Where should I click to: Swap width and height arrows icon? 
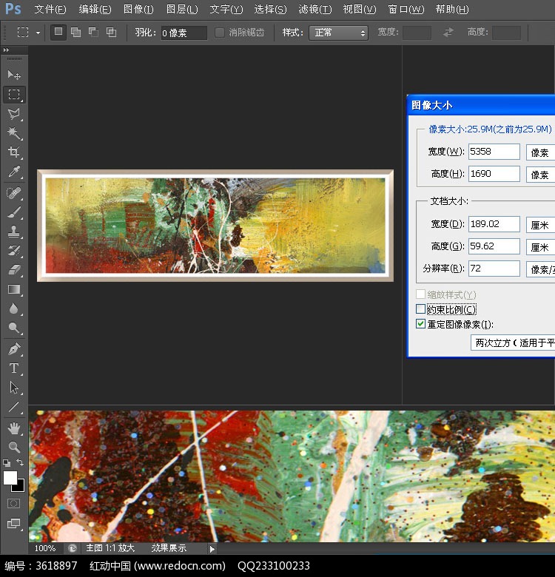(448, 33)
